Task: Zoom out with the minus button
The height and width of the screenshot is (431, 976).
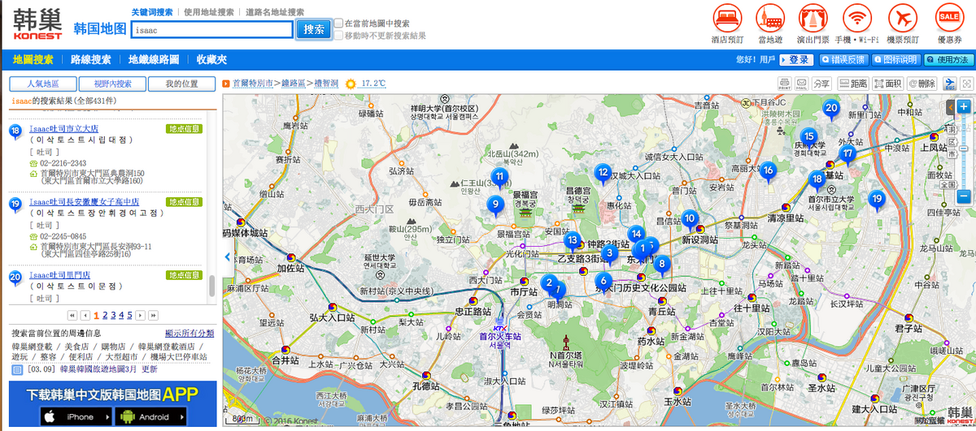Action: [x=964, y=197]
